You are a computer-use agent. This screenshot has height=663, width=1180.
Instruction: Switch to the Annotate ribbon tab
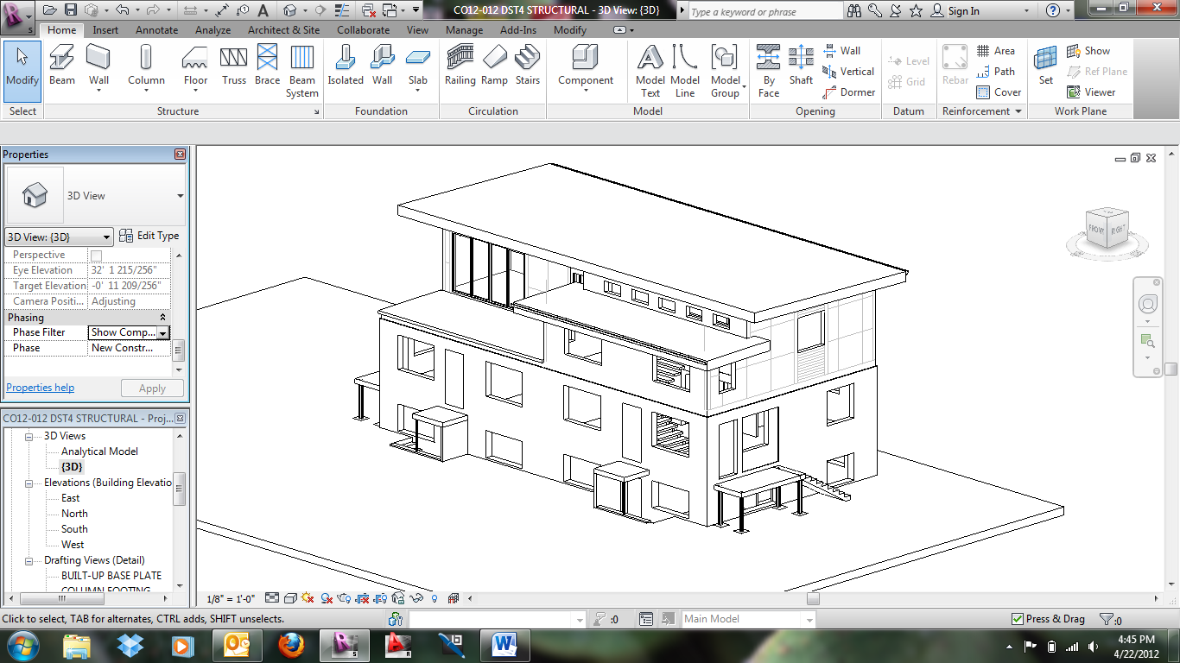click(156, 29)
